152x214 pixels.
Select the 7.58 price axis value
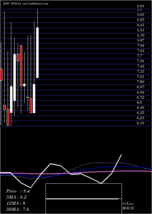point(140,61)
